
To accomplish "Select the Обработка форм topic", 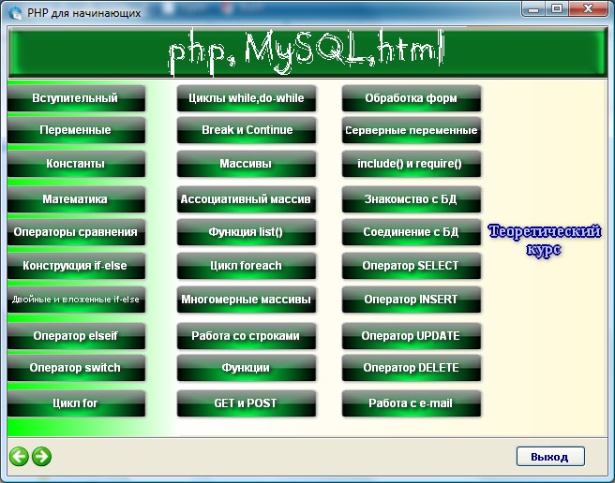I will click(411, 98).
